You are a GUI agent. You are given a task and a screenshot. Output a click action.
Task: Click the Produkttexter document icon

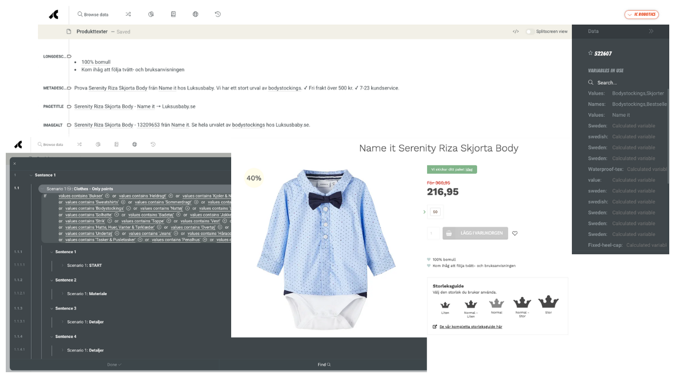click(x=69, y=32)
